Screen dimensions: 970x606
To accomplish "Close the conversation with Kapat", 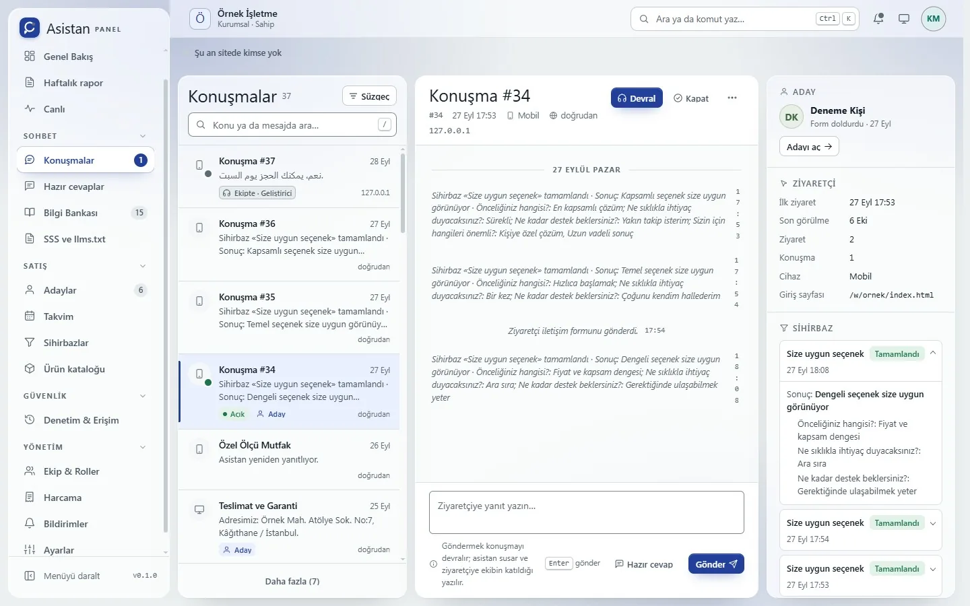I will tap(691, 98).
